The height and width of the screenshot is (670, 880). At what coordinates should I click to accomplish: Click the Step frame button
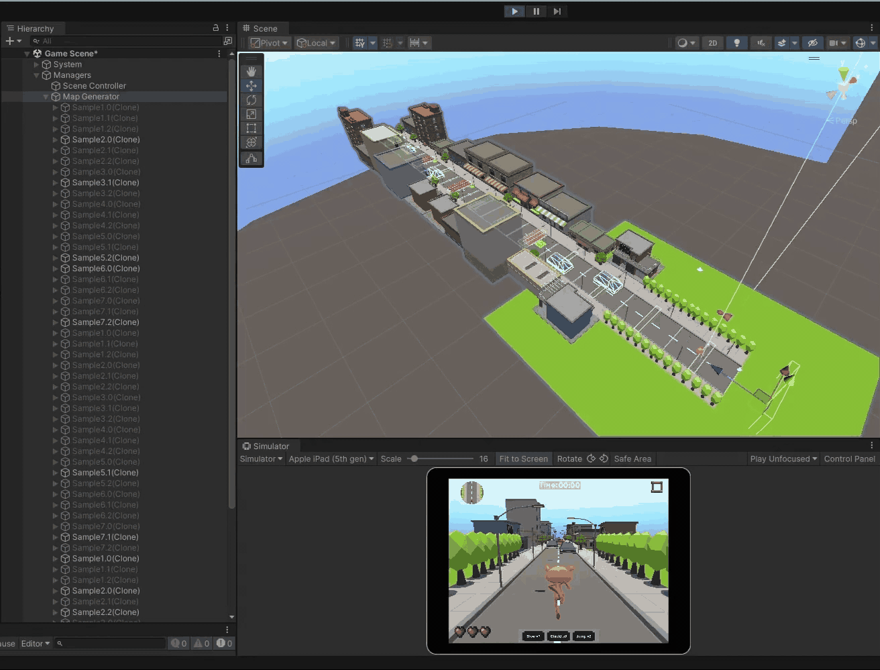[557, 11]
